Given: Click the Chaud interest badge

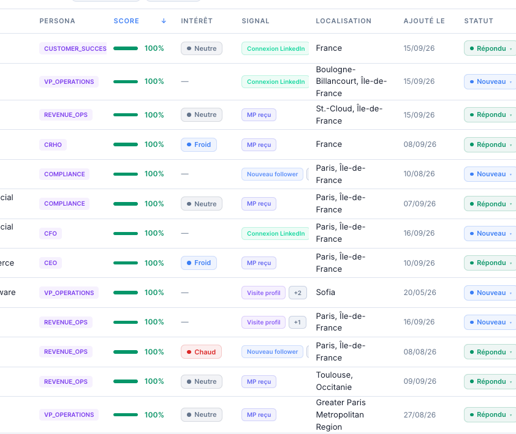Looking at the screenshot, I should pyautogui.click(x=202, y=352).
